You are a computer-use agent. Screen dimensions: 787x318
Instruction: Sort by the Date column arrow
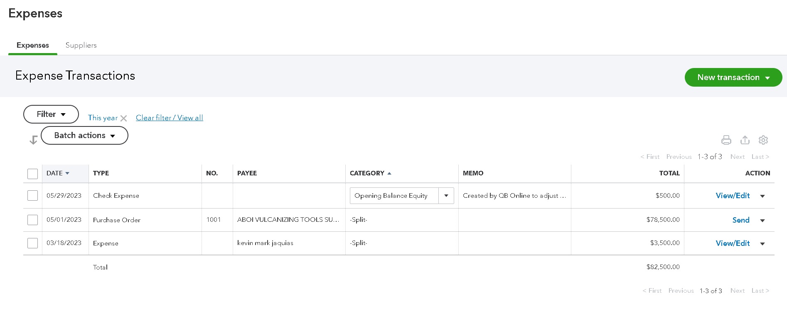67,173
